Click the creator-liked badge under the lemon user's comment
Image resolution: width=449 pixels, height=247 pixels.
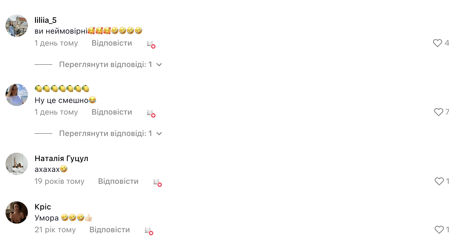pos(151,113)
